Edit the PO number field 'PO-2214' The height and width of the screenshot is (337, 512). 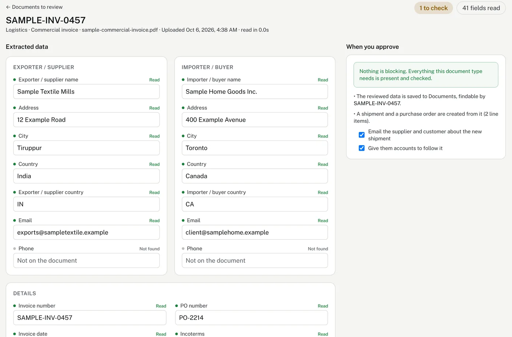(251, 318)
